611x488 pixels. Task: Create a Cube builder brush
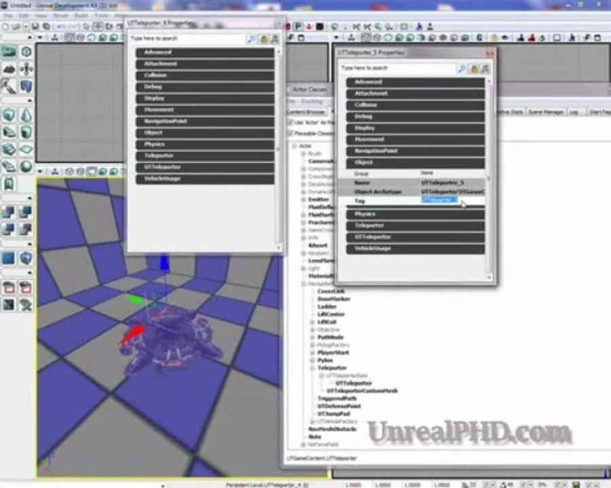click(x=9, y=115)
